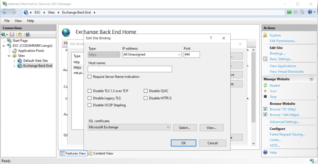Screen dimensions: 318x164
Task: Select Application Pools node
Action: coord(31,51)
